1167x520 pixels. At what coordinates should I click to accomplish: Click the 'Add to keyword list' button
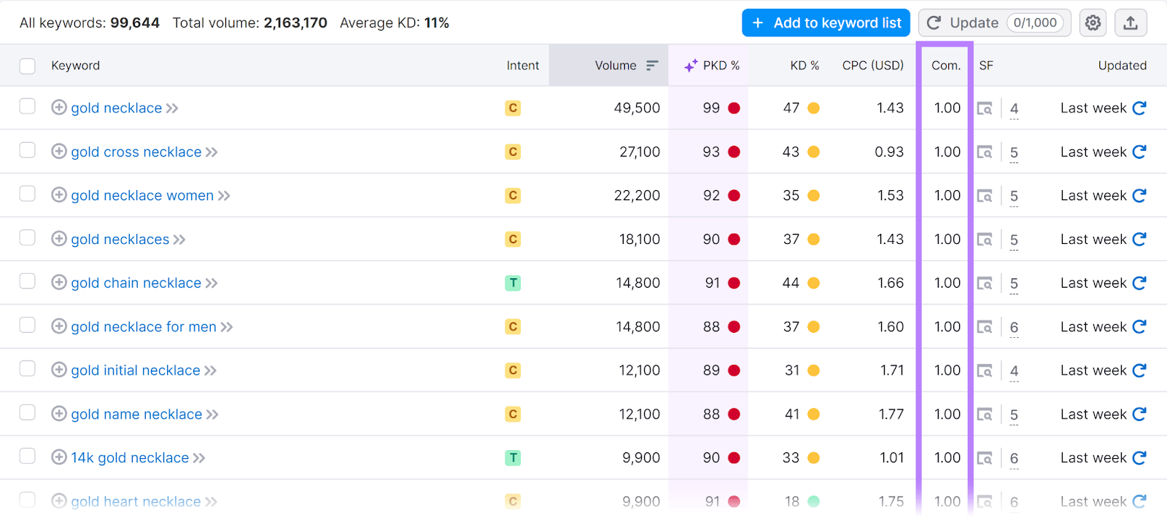point(825,23)
